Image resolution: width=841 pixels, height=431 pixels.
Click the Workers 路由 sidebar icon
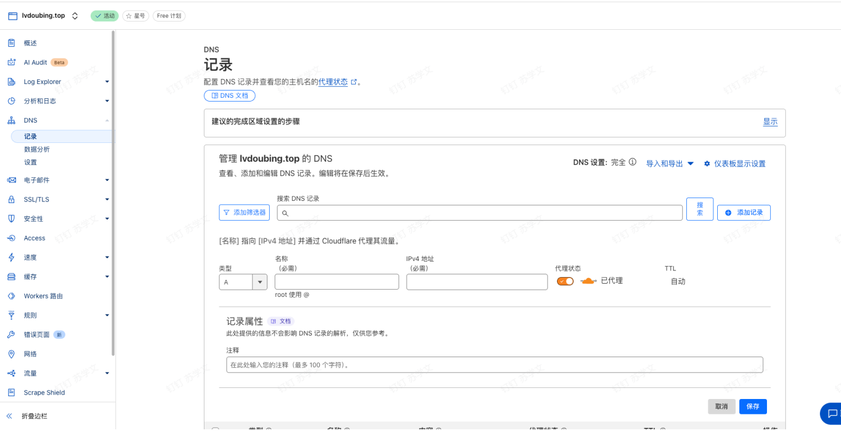coord(11,296)
